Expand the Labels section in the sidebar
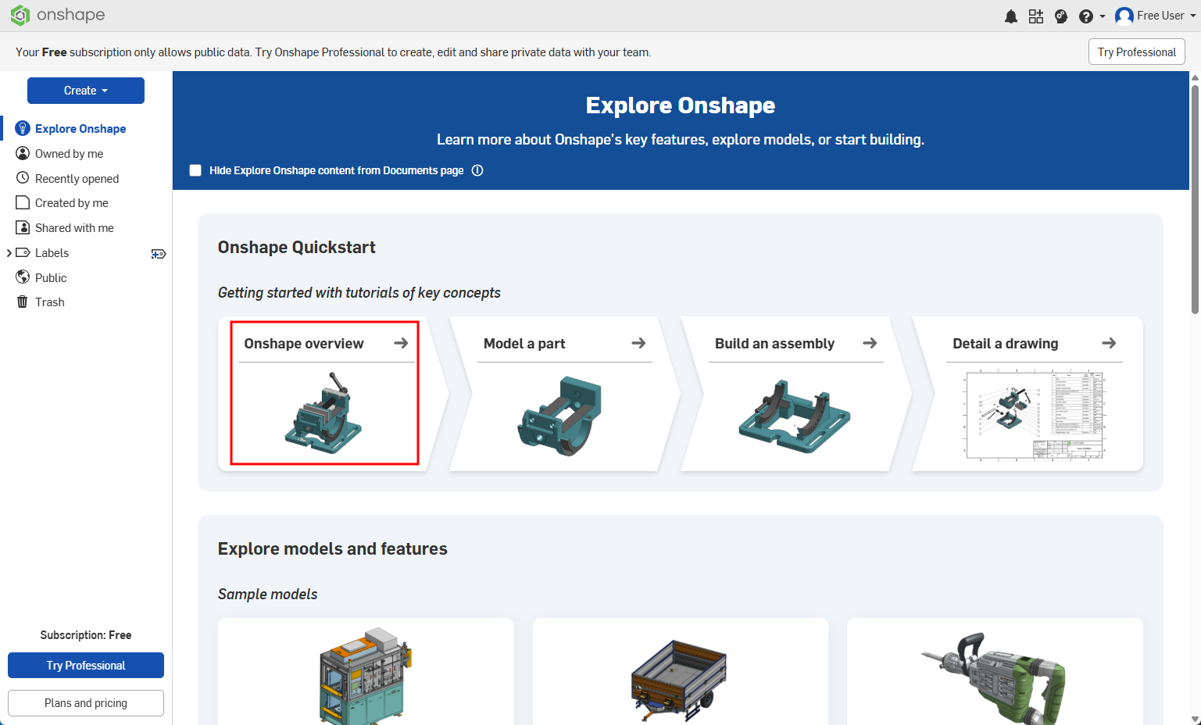Image resolution: width=1201 pixels, height=725 pixels. [9, 252]
